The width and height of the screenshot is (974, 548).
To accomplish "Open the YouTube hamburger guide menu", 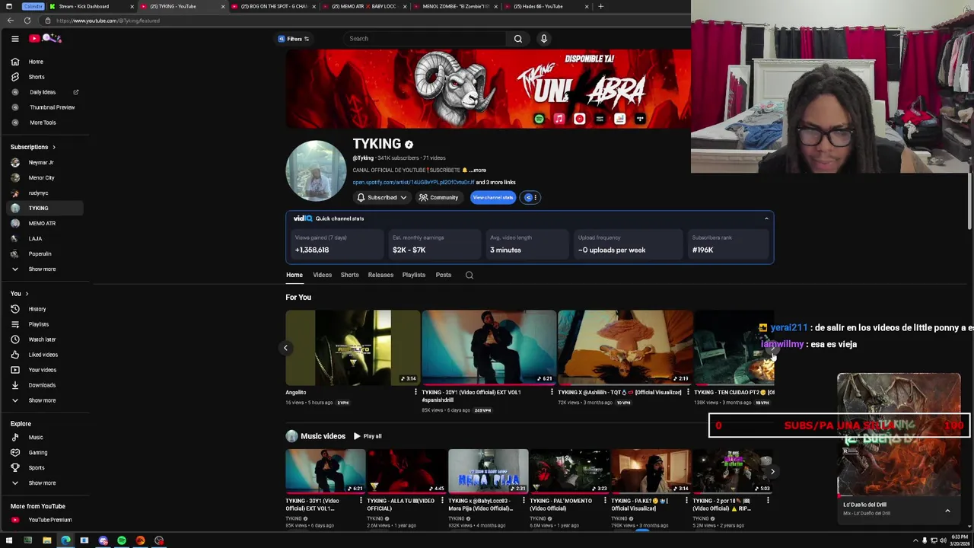I will pos(14,38).
